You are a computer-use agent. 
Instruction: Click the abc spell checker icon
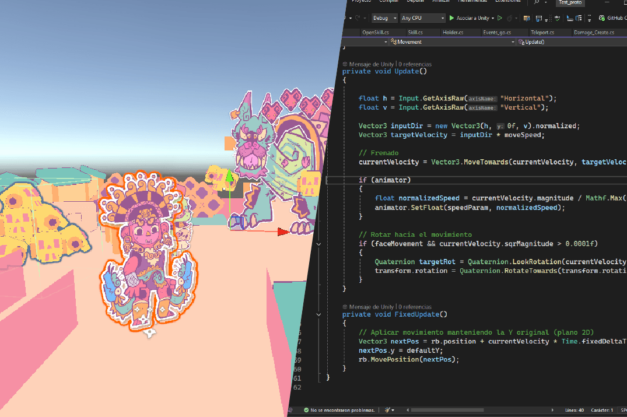pos(557,18)
